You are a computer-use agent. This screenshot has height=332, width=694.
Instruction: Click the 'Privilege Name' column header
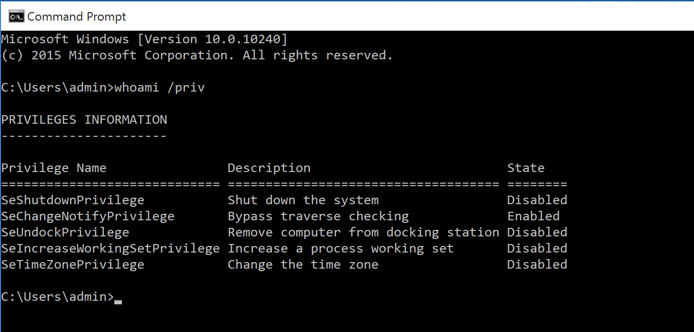pos(54,168)
